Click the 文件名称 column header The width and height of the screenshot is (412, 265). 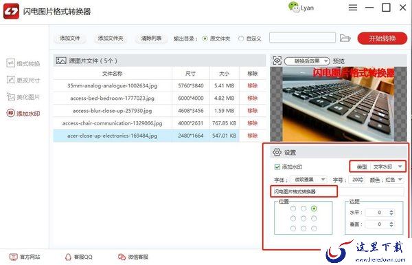(113, 74)
